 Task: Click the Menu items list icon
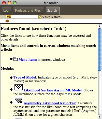(x=16, y=59)
